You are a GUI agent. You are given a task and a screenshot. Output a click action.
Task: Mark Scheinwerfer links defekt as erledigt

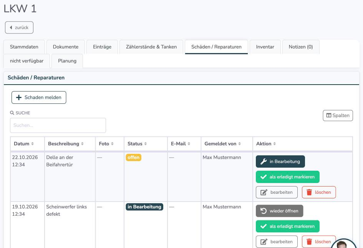click(288, 226)
